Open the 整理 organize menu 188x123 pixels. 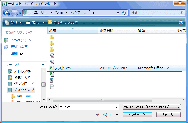pyautogui.click(x=13, y=23)
